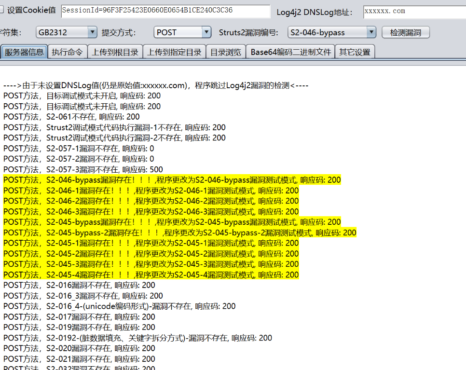Click the highlighted S2-046-bypass漏洞存在 result line
Image resolution: width=466 pixels, height=370 pixels.
pos(172,180)
